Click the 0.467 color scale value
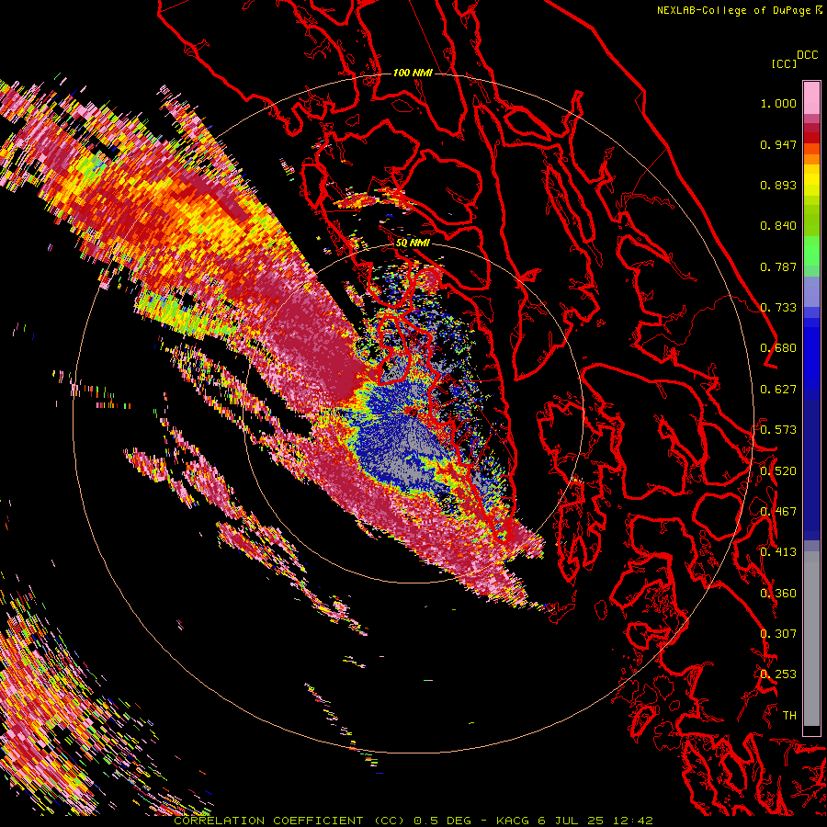Image resolution: width=827 pixels, height=827 pixels. pyautogui.click(x=778, y=512)
